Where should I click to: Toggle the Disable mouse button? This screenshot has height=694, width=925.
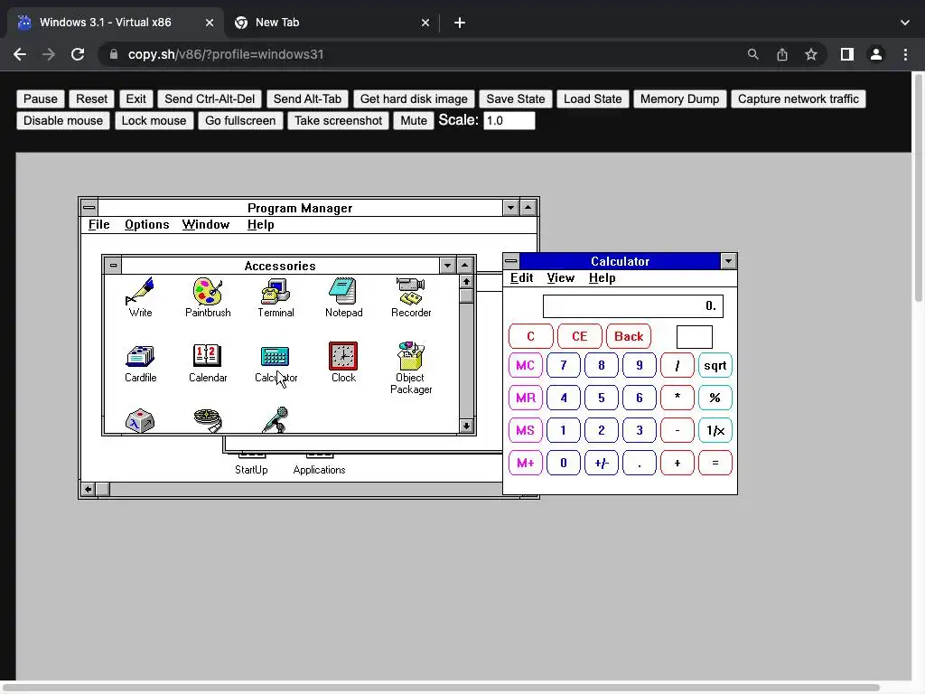pos(63,120)
